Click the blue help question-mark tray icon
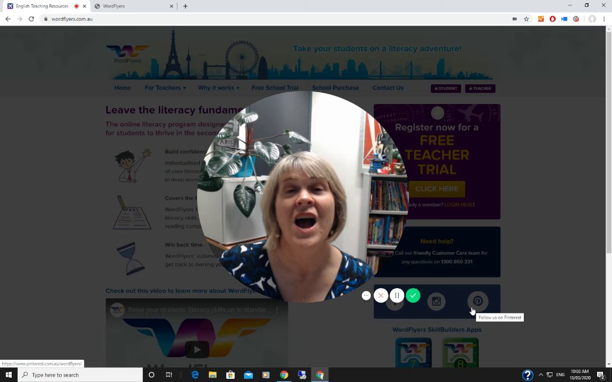Screen dimensions: 612x382 528,375
